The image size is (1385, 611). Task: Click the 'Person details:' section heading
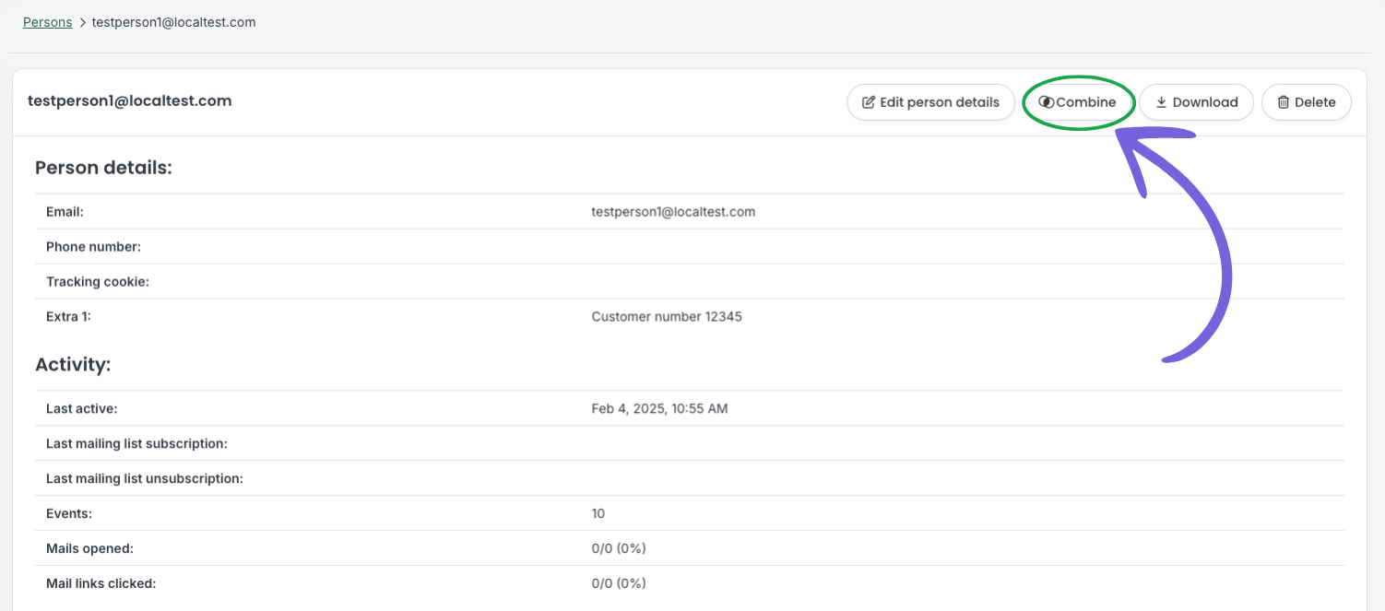click(x=103, y=168)
